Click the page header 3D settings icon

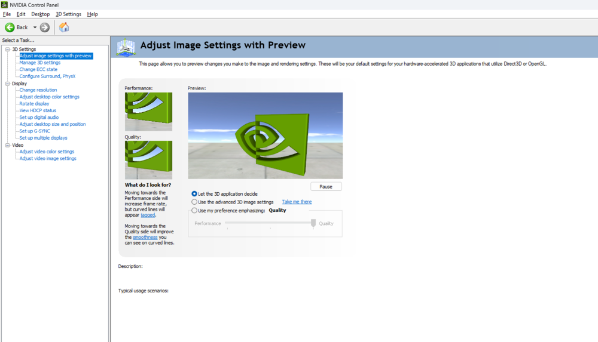pyautogui.click(x=126, y=48)
